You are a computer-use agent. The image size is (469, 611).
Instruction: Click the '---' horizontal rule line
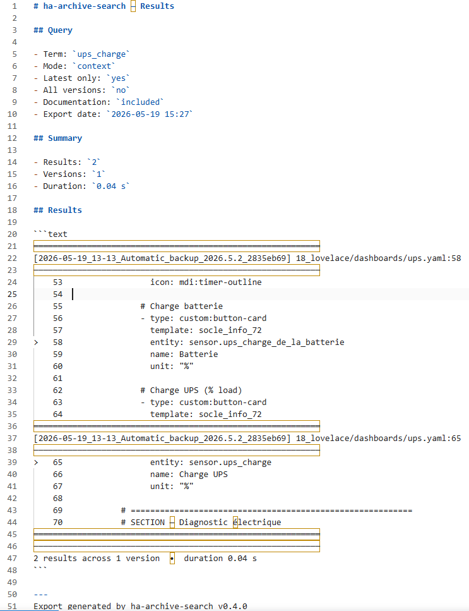(x=40, y=595)
